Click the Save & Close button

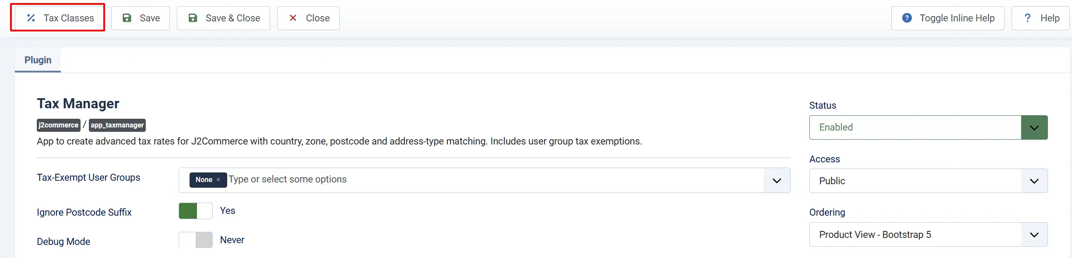(223, 18)
